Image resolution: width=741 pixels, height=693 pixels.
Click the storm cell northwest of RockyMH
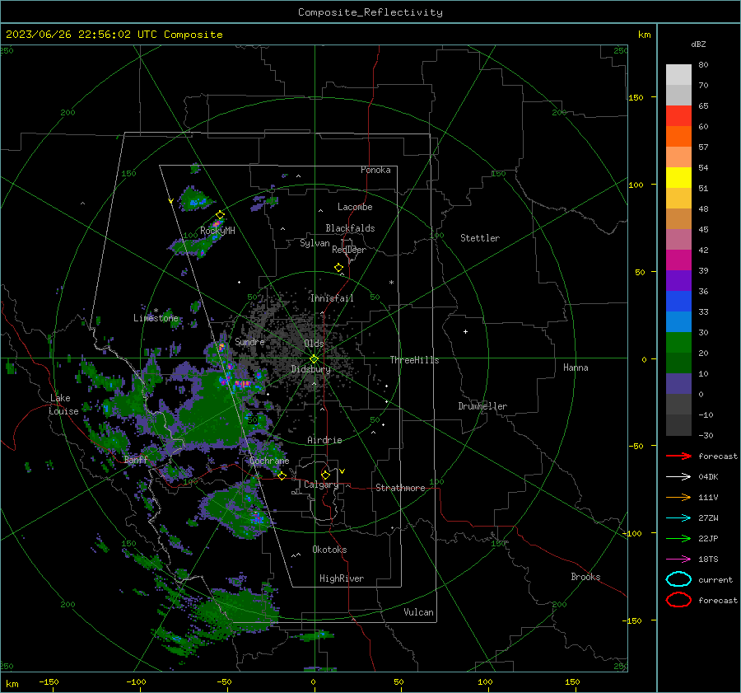click(196, 199)
